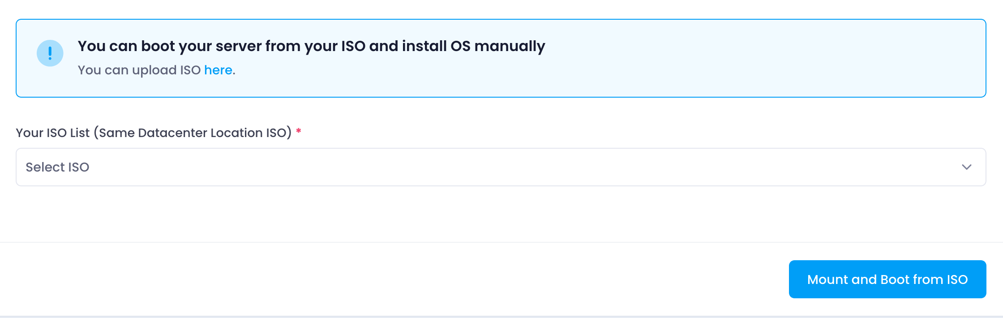Expand the Select ISO dropdown chevron

coord(966,167)
